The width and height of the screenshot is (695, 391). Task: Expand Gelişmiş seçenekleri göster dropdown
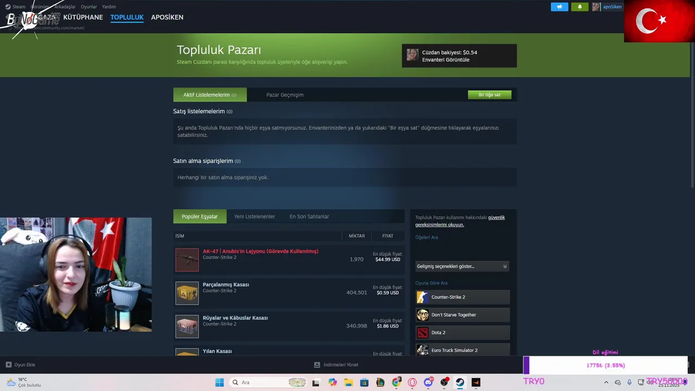pyautogui.click(x=462, y=266)
